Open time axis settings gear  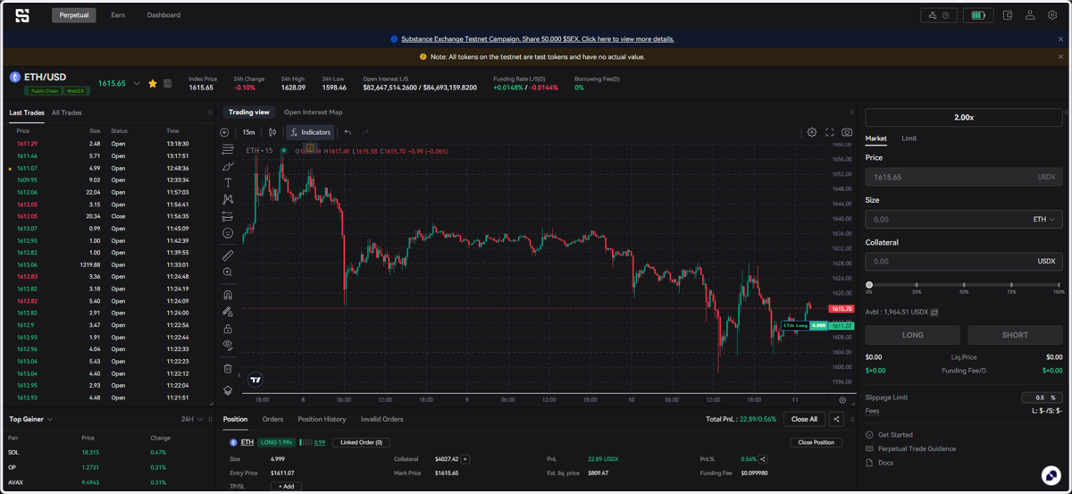tap(842, 400)
